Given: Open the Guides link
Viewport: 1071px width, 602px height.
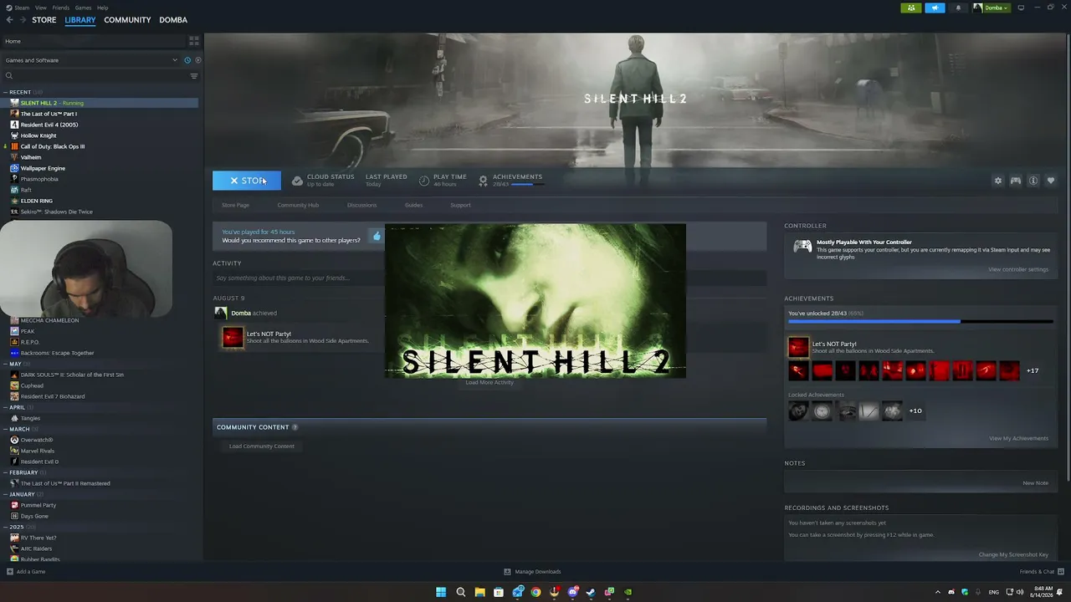Looking at the screenshot, I should click(413, 205).
